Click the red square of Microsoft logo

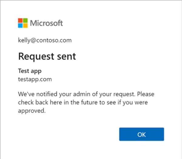pyautogui.click(x=20, y=20)
